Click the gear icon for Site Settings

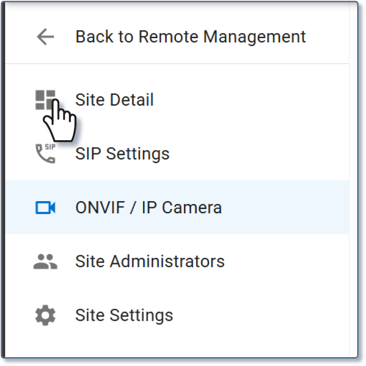45,316
